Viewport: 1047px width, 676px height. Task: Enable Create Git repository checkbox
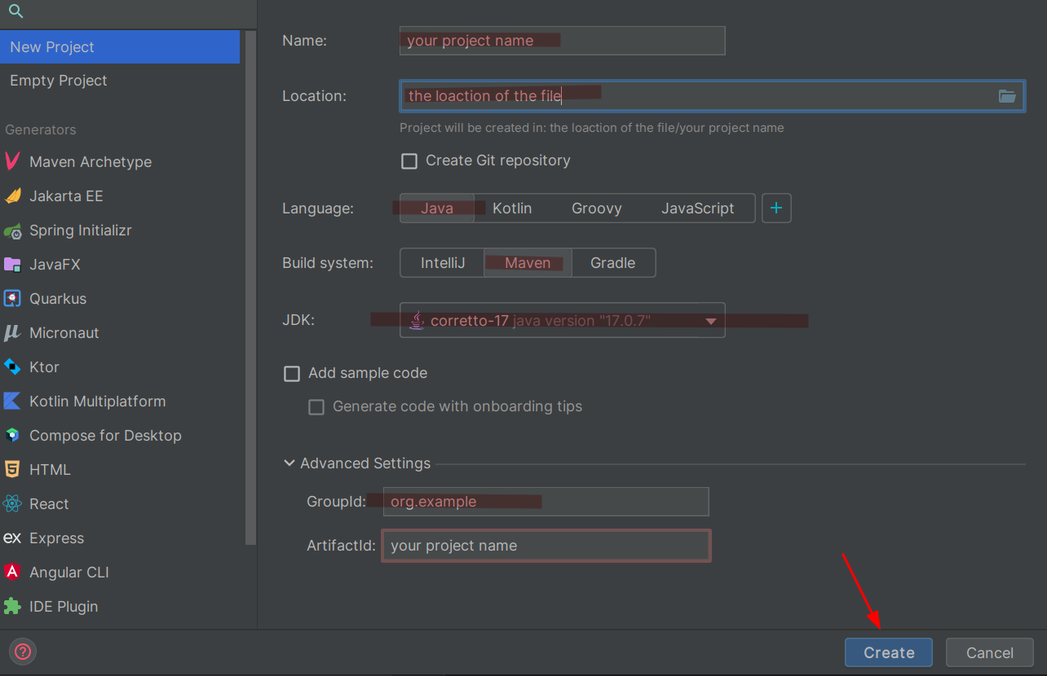[x=409, y=161]
